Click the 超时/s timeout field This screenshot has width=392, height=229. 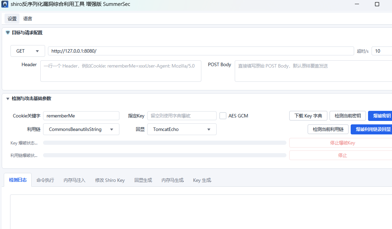382,51
